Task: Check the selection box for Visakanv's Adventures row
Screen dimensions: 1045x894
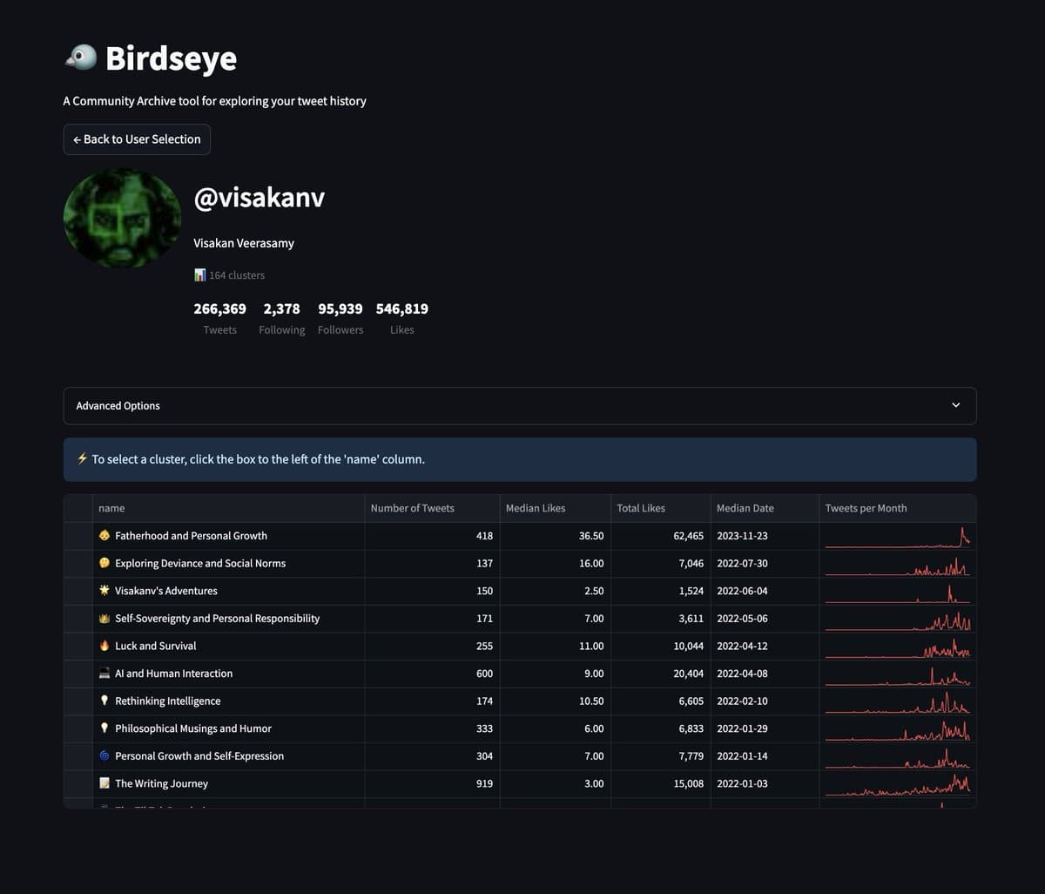Action: click(x=78, y=591)
